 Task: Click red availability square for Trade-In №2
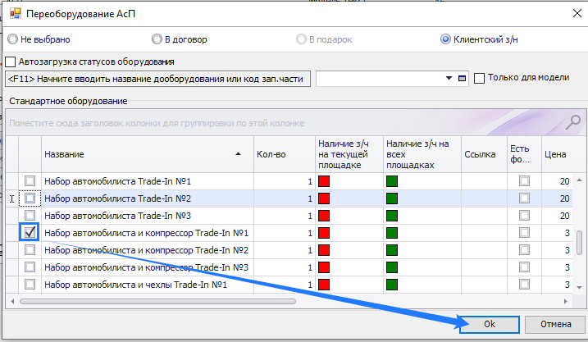point(324,198)
